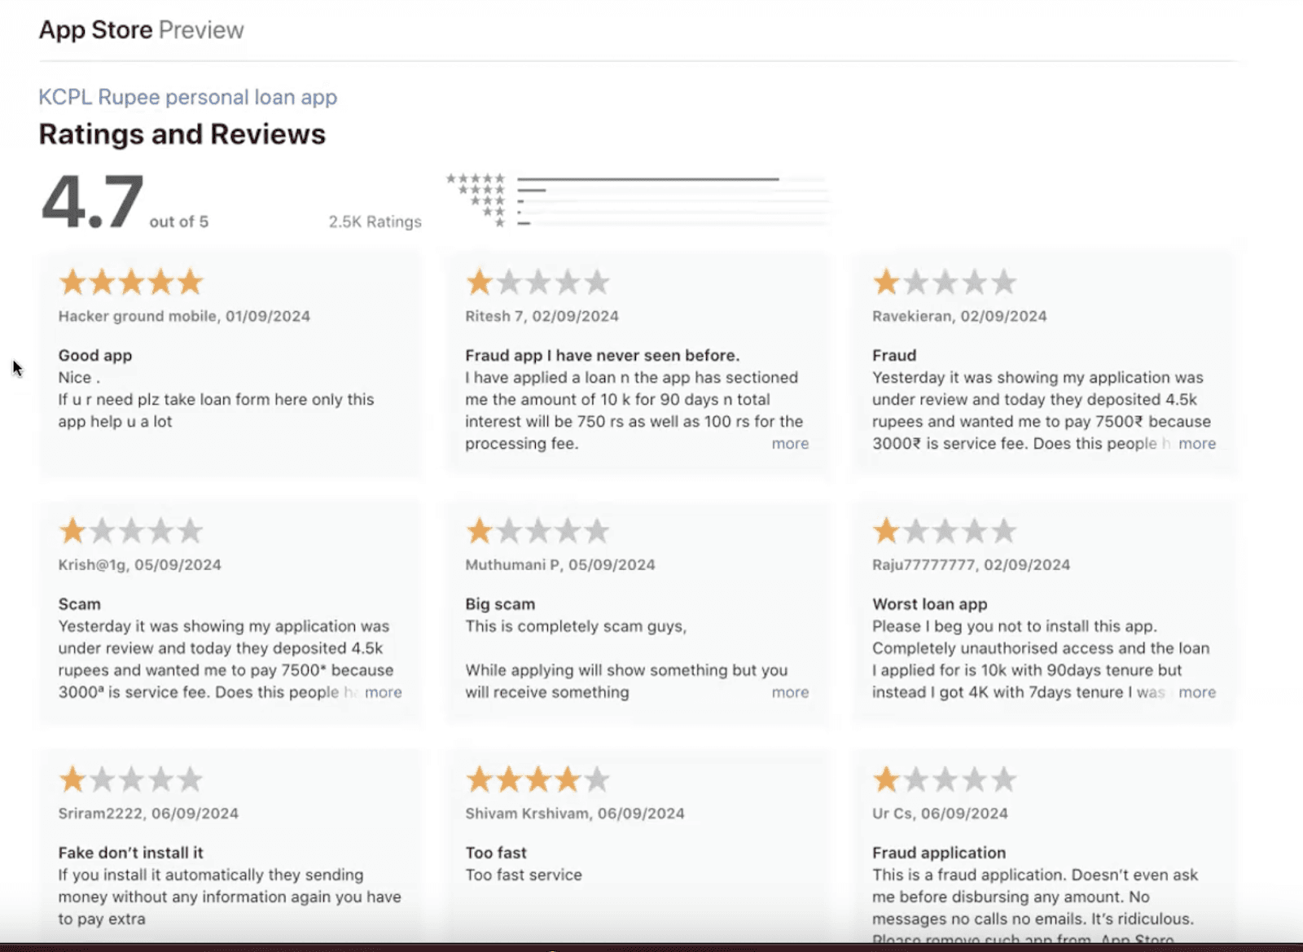Click the five-star rating on Hacker ground mobile review

(x=131, y=283)
